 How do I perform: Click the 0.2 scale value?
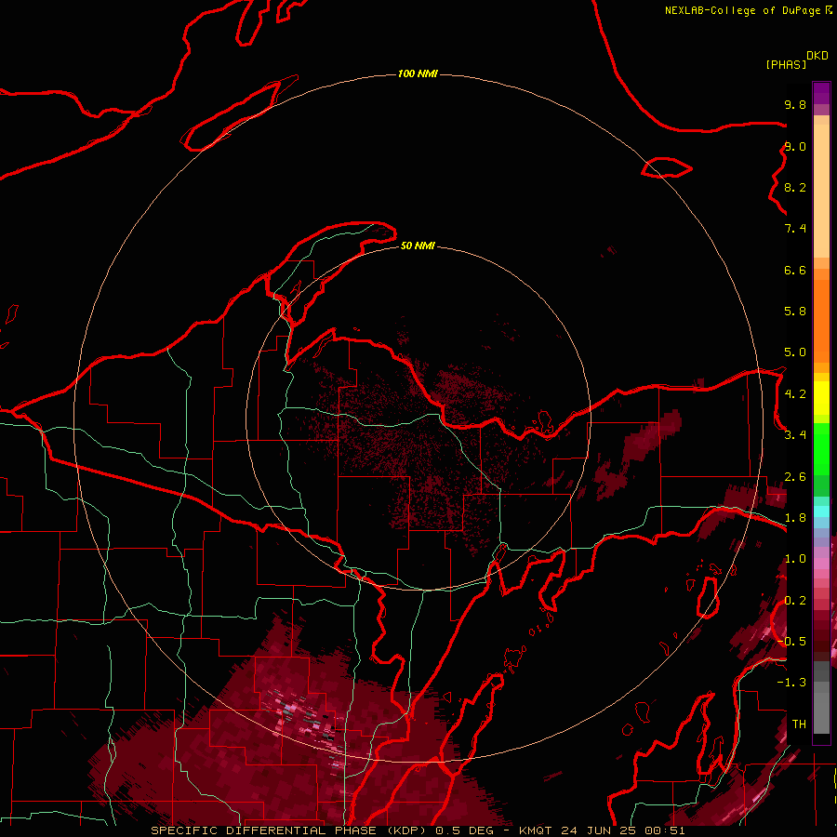pyautogui.click(x=795, y=601)
